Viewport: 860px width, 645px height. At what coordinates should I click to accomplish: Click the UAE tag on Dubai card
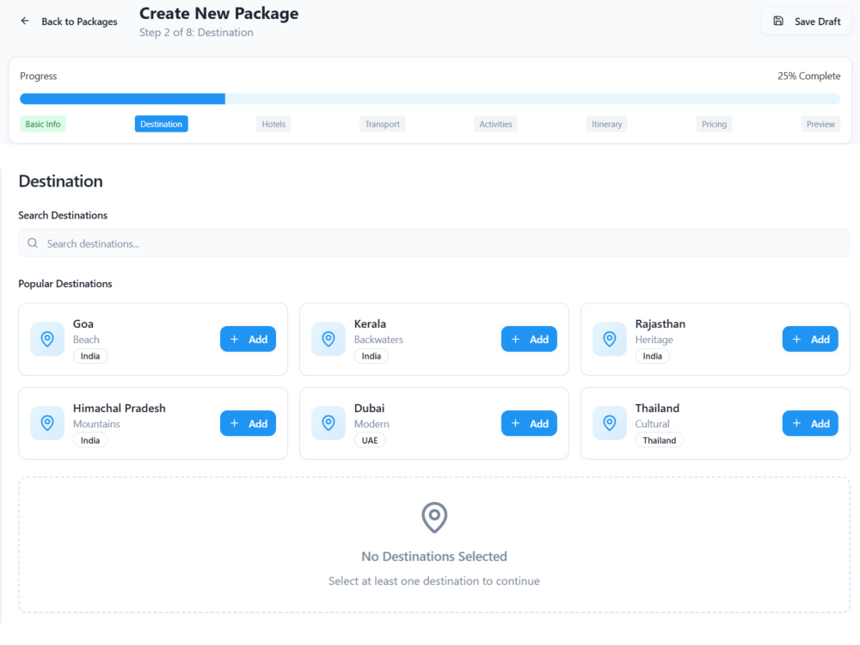coord(370,440)
